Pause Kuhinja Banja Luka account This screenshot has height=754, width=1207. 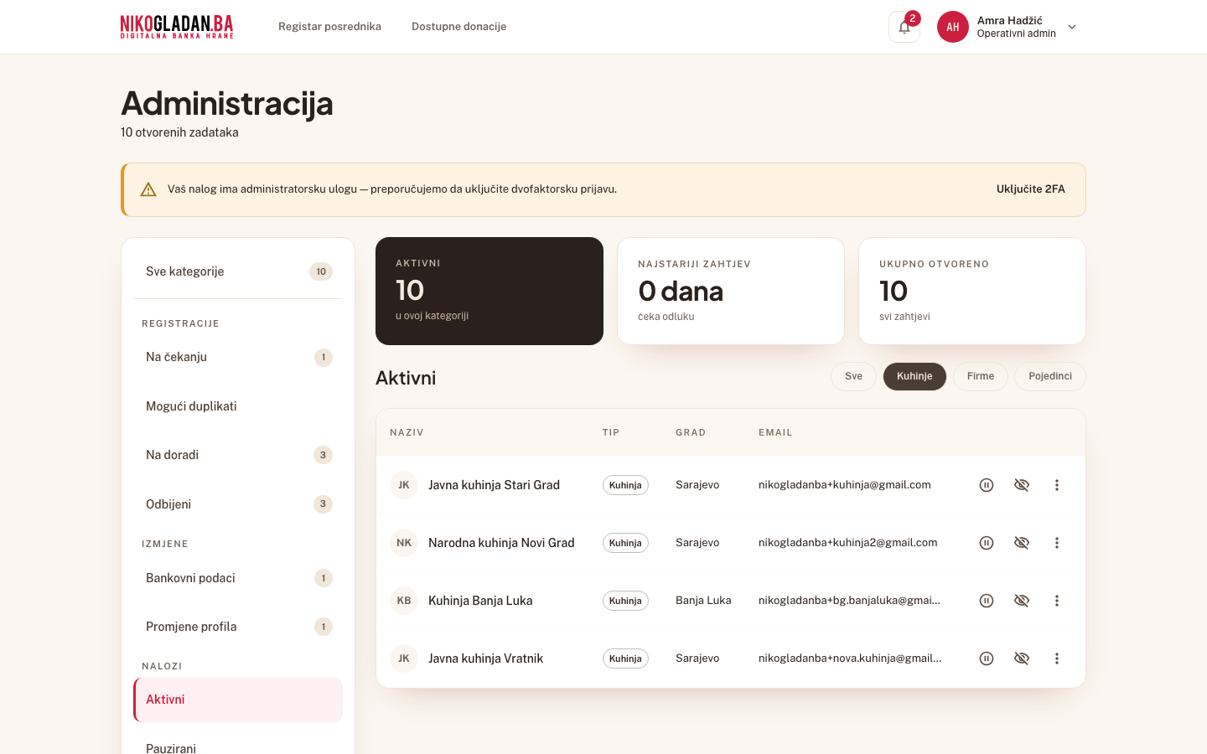click(x=987, y=601)
